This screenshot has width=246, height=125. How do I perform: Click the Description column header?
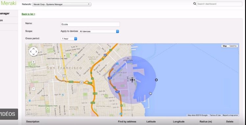pos(33,122)
